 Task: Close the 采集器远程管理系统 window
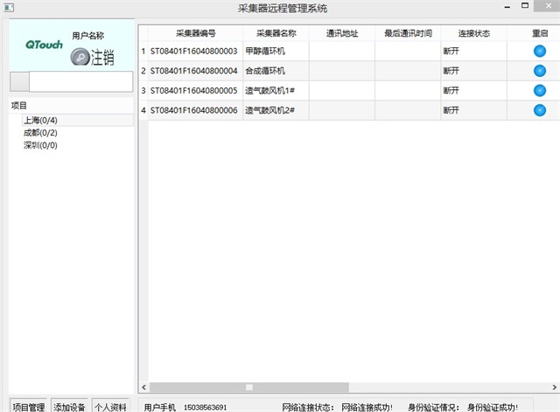(x=549, y=6)
